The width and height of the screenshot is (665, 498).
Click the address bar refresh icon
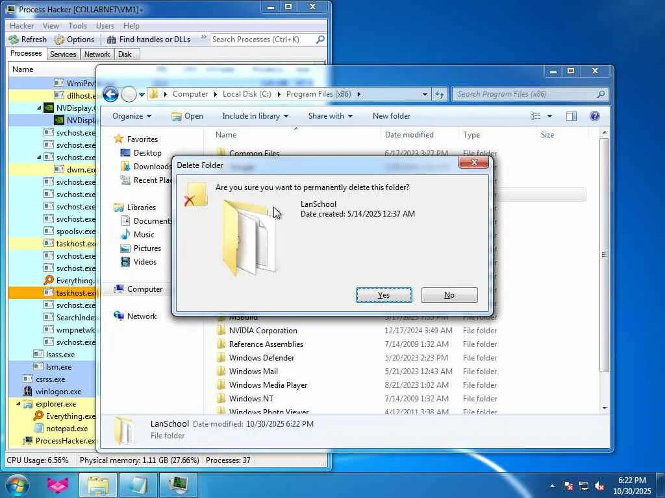[x=440, y=95]
